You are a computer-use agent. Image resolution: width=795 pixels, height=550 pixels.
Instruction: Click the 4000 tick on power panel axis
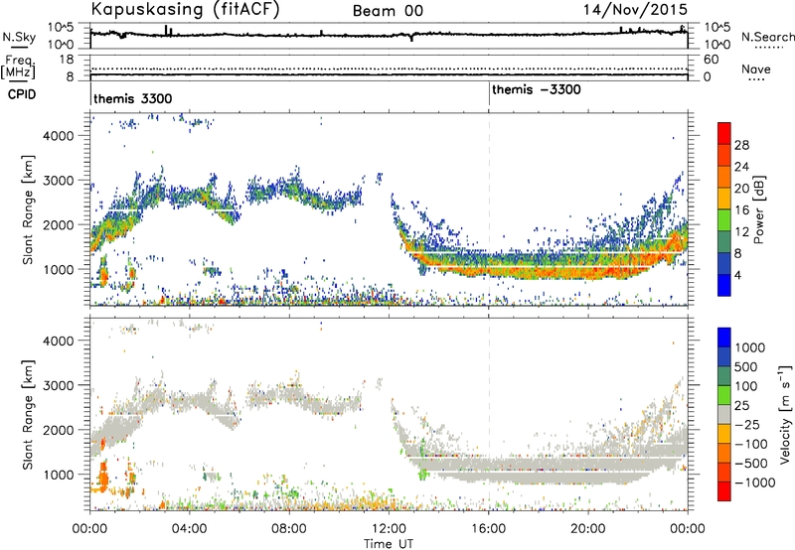click(x=59, y=136)
